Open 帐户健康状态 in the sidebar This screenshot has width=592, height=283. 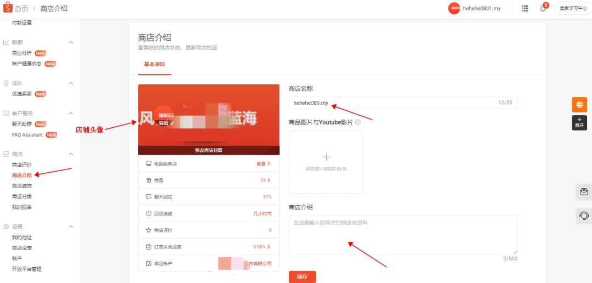click(27, 64)
